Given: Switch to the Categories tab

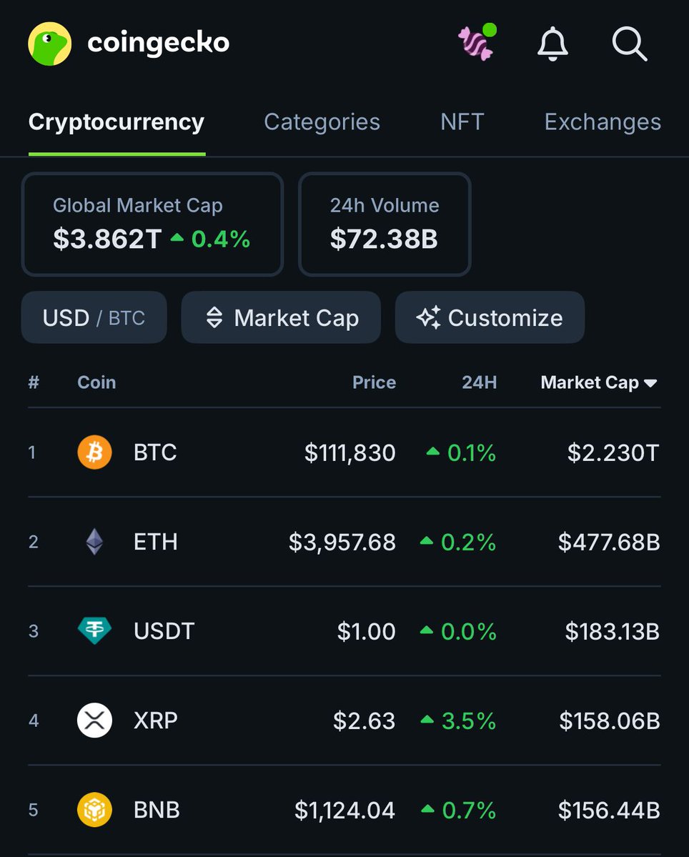Looking at the screenshot, I should (x=322, y=122).
